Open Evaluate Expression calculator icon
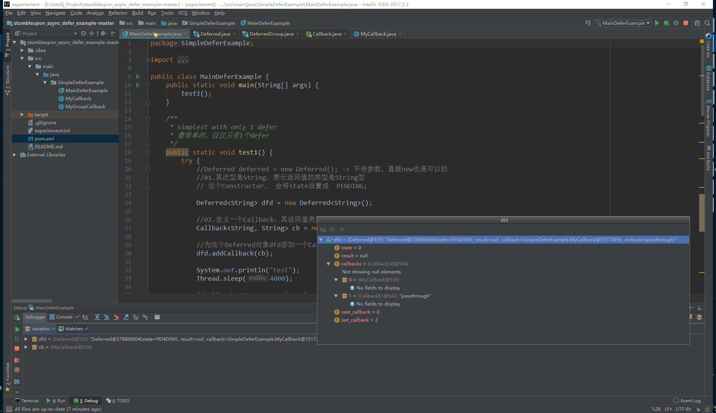 [157, 317]
